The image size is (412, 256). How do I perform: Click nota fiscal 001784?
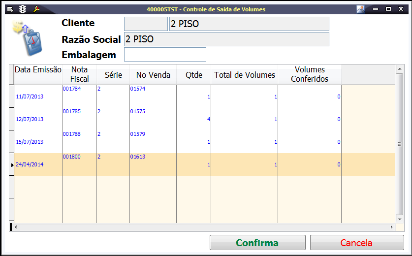(x=72, y=89)
